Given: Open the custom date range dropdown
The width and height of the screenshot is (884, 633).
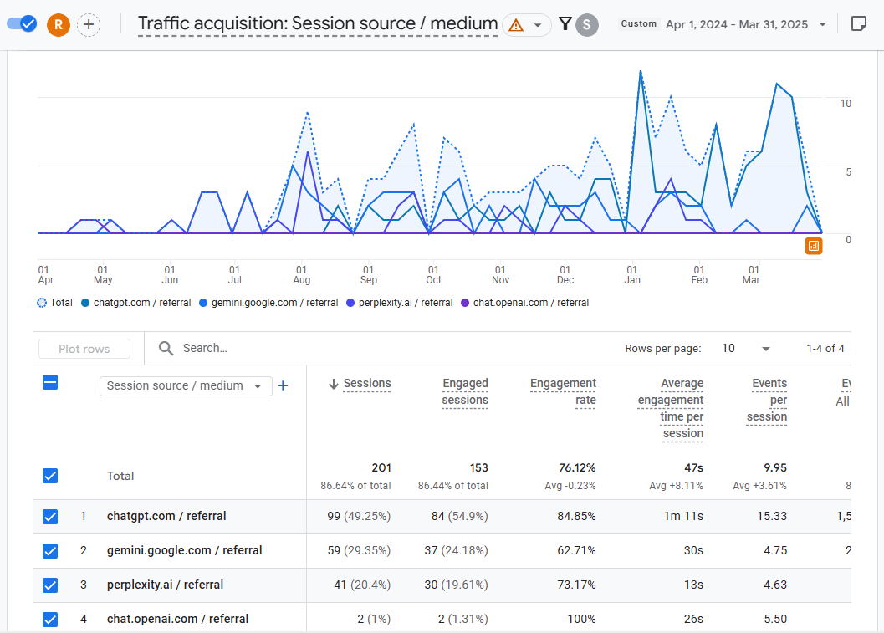Looking at the screenshot, I should 736,24.
